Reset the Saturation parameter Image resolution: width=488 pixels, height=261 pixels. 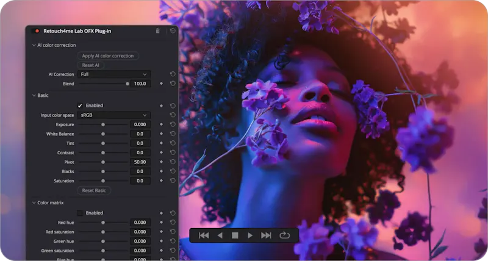173,180
